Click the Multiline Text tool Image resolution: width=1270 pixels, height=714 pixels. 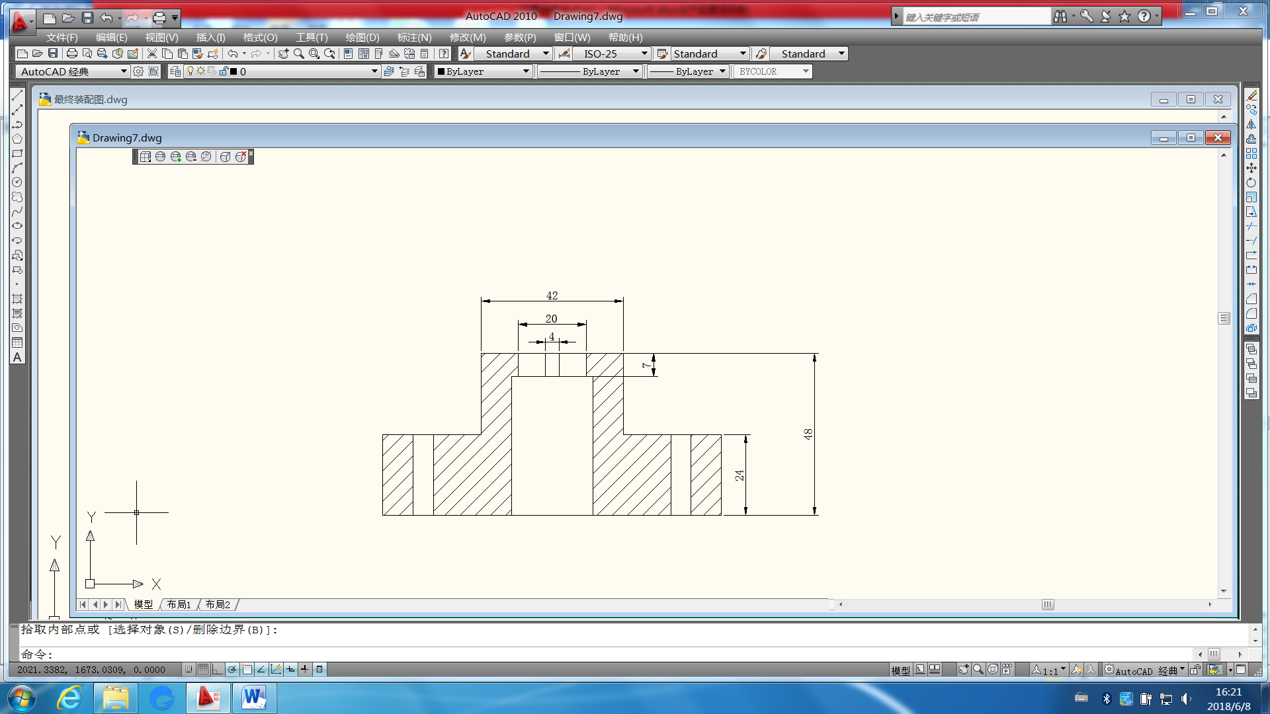17,358
